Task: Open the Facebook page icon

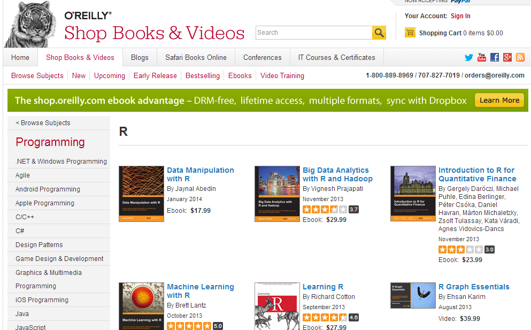Action: pos(495,57)
